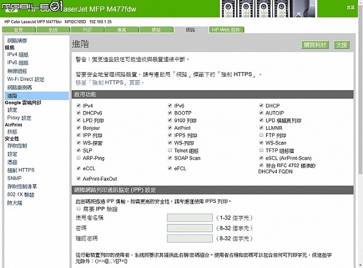Click the 確認密碼 input field
Image resolution: width=363 pixels, height=268 pixels.
point(190,238)
